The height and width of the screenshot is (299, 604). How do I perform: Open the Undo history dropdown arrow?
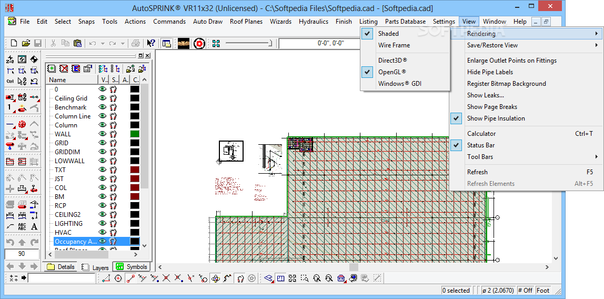tap(103, 44)
